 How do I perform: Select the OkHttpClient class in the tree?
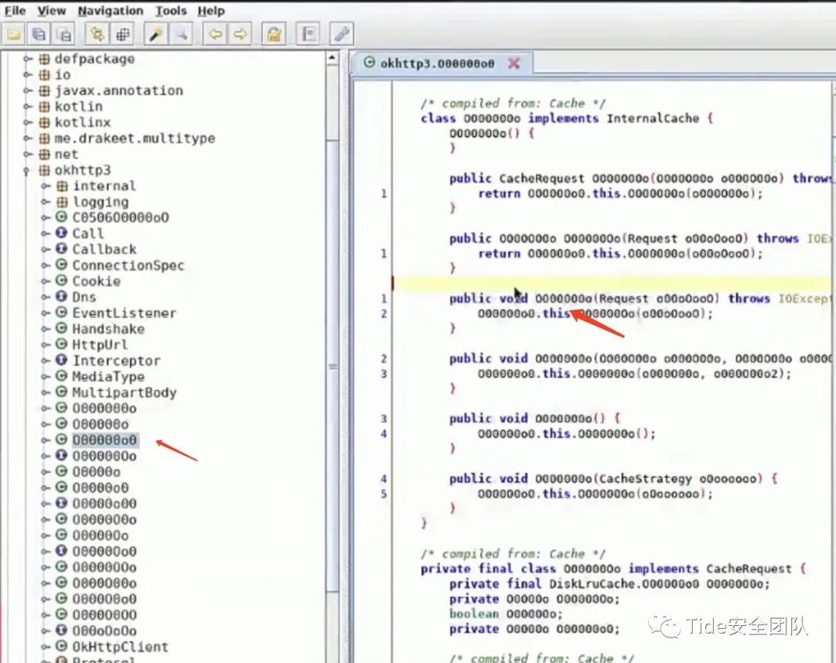120,647
